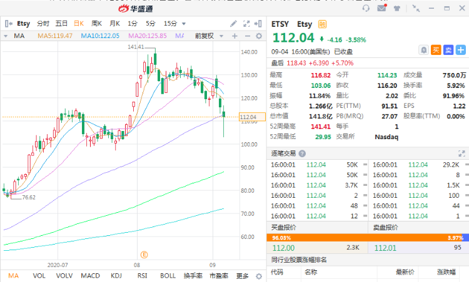This screenshot has width=469, height=282.
Task: Select VOLV indicator at bottom
Action: click(64, 276)
